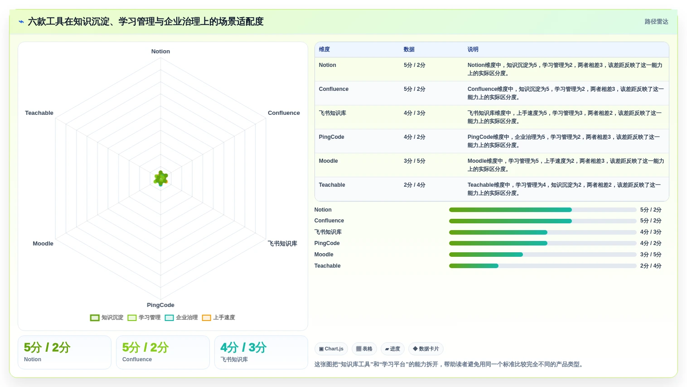Toggle the 企业治理 legend swatch
Image resolution: width=687 pixels, height=387 pixels.
pos(169,318)
